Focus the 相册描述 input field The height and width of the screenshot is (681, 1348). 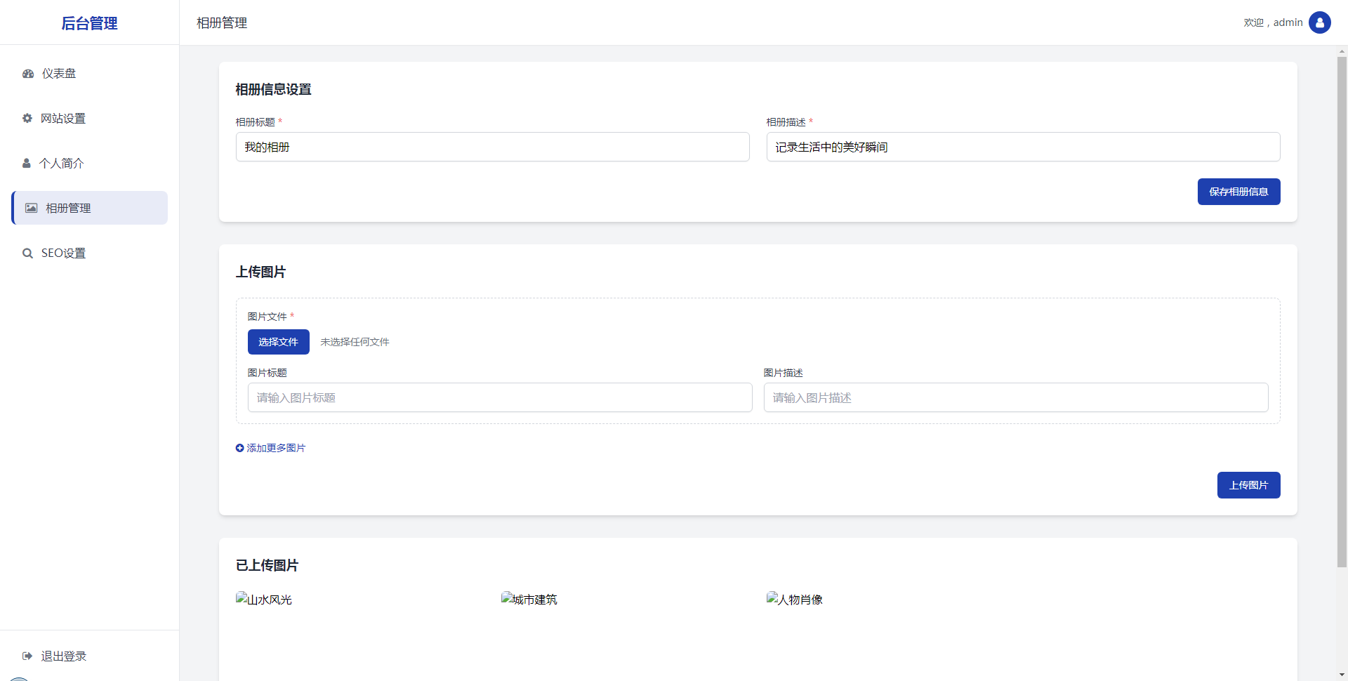[x=1023, y=147]
